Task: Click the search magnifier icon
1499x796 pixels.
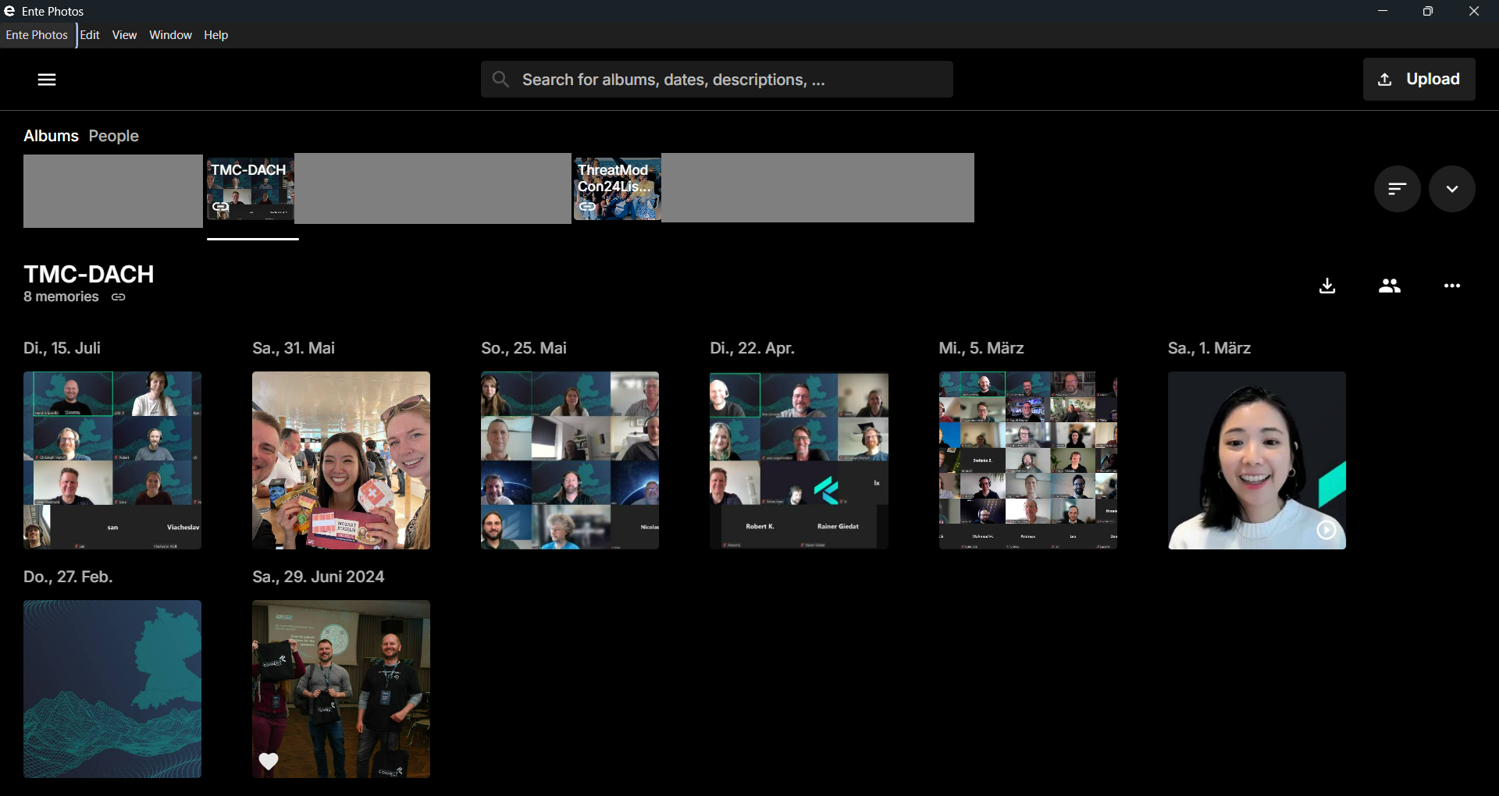Action: pyautogui.click(x=500, y=80)
